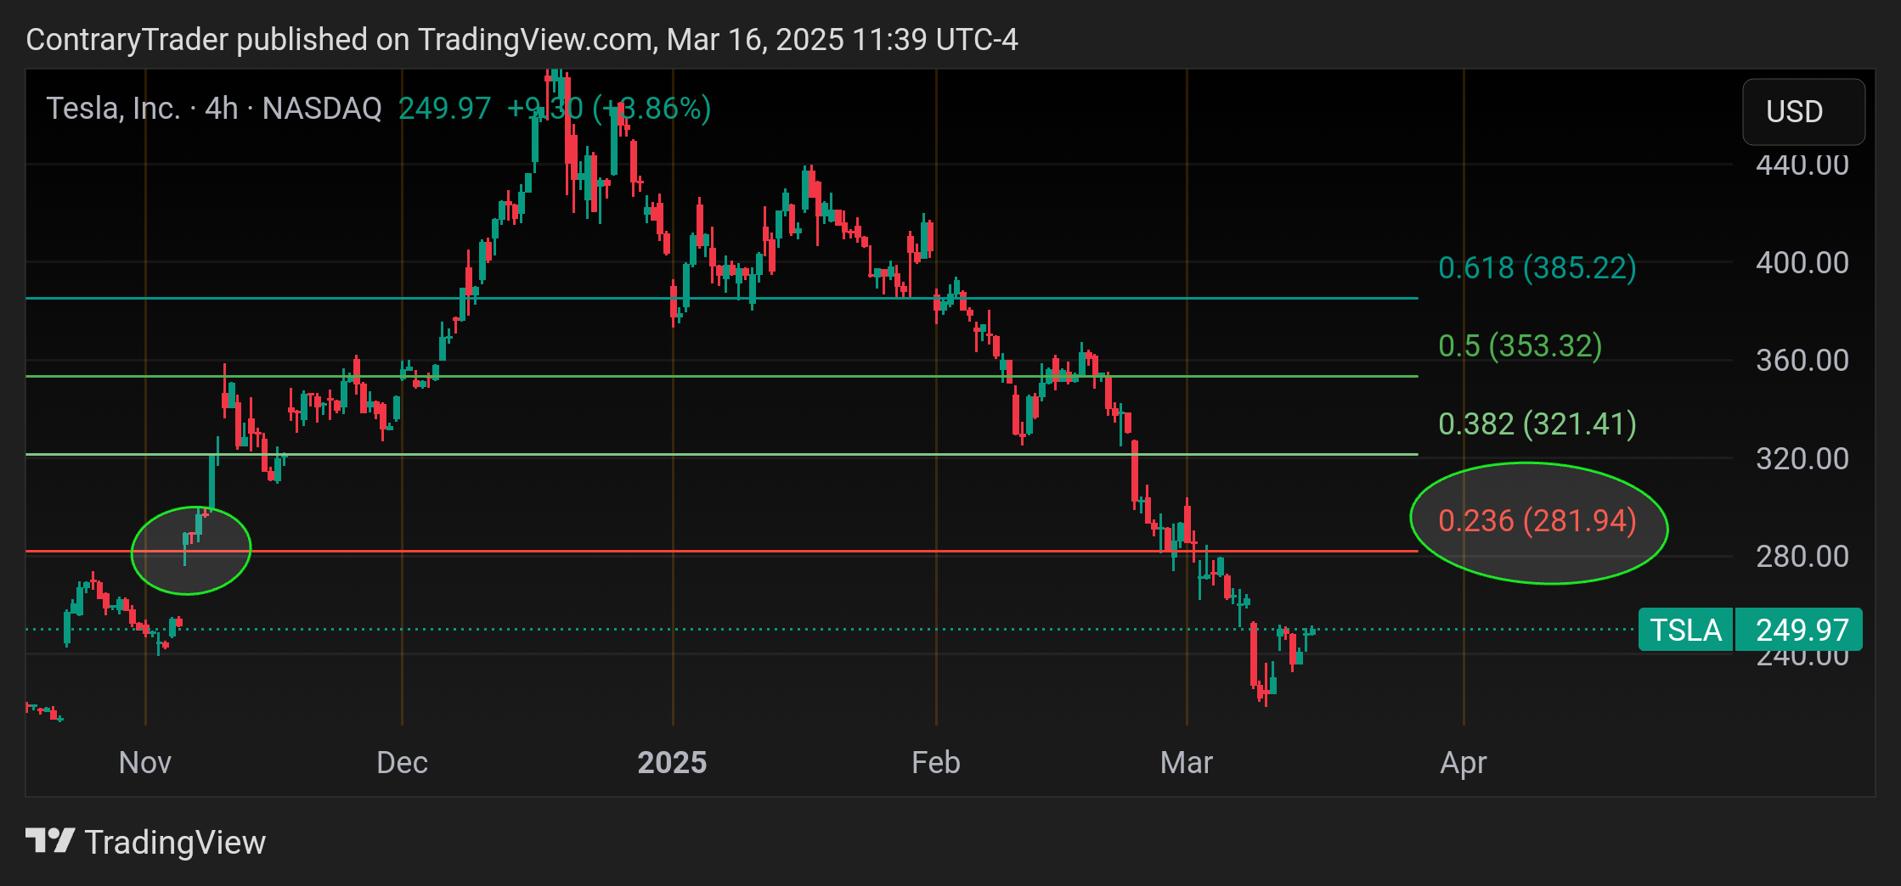This screenshot has height=886, width=1901.
Task: Click the TradingView wordmark text
Action: (175, 842)
